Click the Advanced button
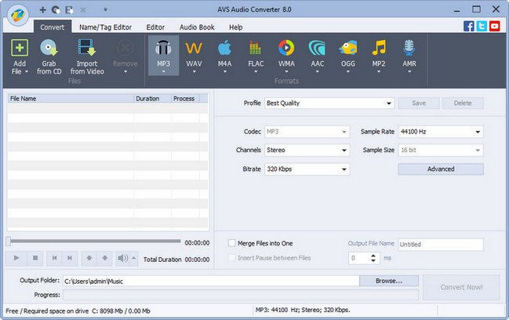Viewport: 509px width, 320px height. 440,169
